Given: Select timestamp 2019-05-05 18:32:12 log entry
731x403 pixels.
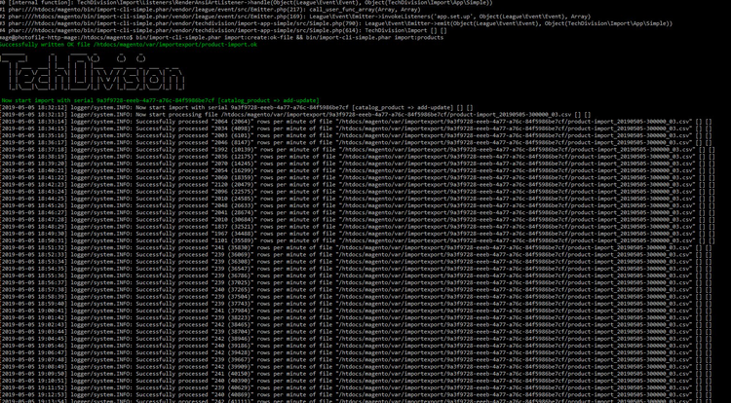Looking at the screenshot, I should (237, 107).
